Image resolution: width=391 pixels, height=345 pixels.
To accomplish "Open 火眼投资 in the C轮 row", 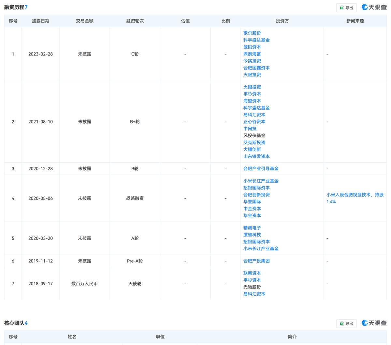I will click(x=252, y=75).
